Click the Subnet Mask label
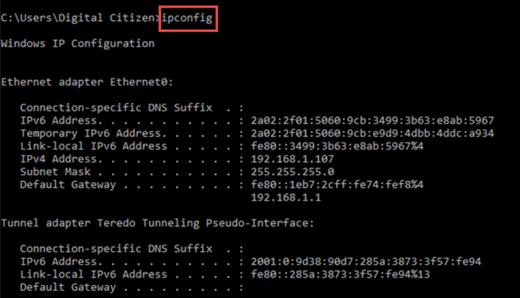Image resolution: width=520 pixels, height=298 pixels. click(x=55, y=172)
